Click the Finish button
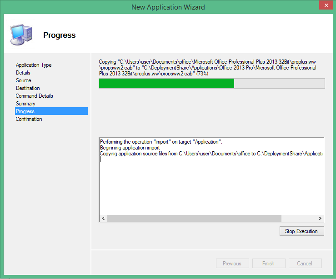Image resolution: width=336 pixels, height=279 pixels. coord(268,264)
